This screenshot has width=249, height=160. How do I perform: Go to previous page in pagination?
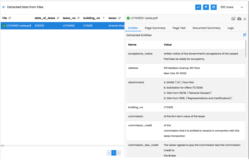[x=109, y=153]
